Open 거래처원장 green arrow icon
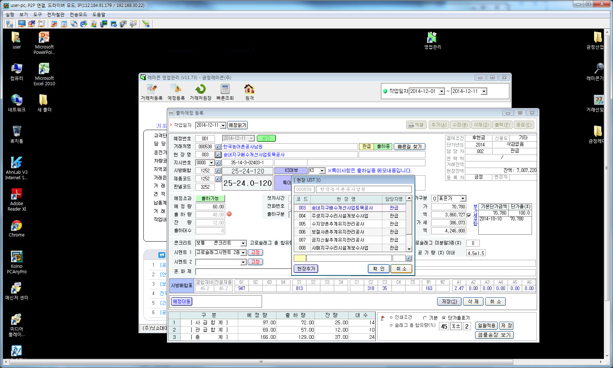 coord(200,93)
